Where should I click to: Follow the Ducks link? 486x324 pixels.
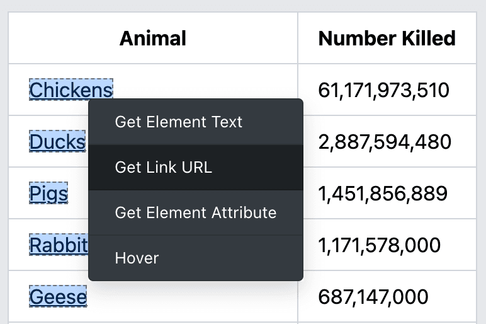(x=57, y=142)
